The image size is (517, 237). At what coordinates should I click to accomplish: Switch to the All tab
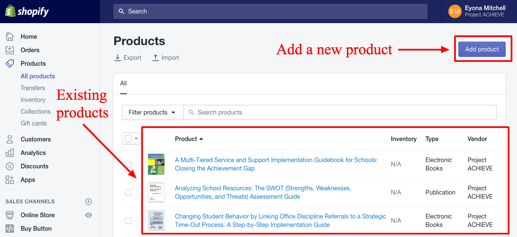tap(123, 83)
